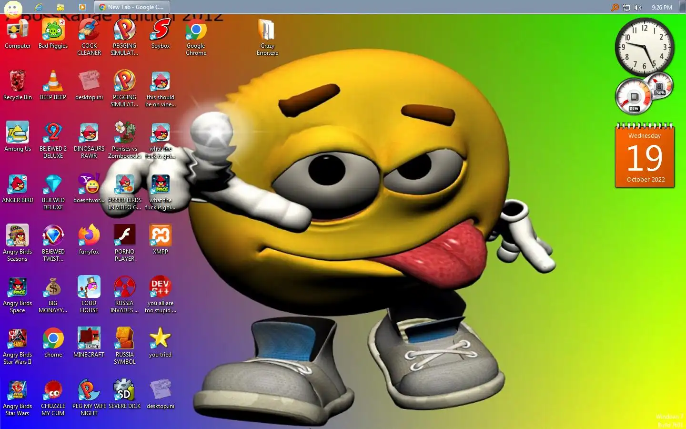The image size is (686, 429).
Task: Open the media player taskbar icon
Action: pos(82,7)
